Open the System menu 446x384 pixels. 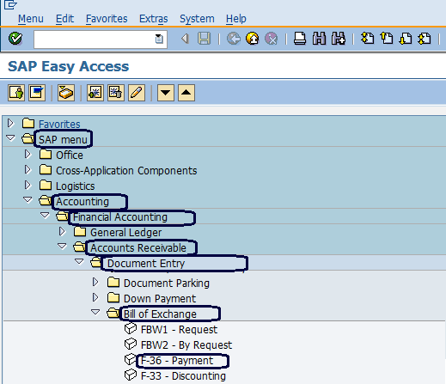pyautogui.click(x=197, y=19)
